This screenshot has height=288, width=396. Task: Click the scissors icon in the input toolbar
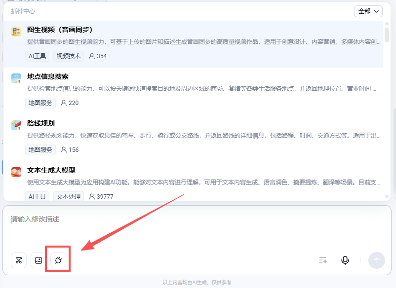(18, 260)
